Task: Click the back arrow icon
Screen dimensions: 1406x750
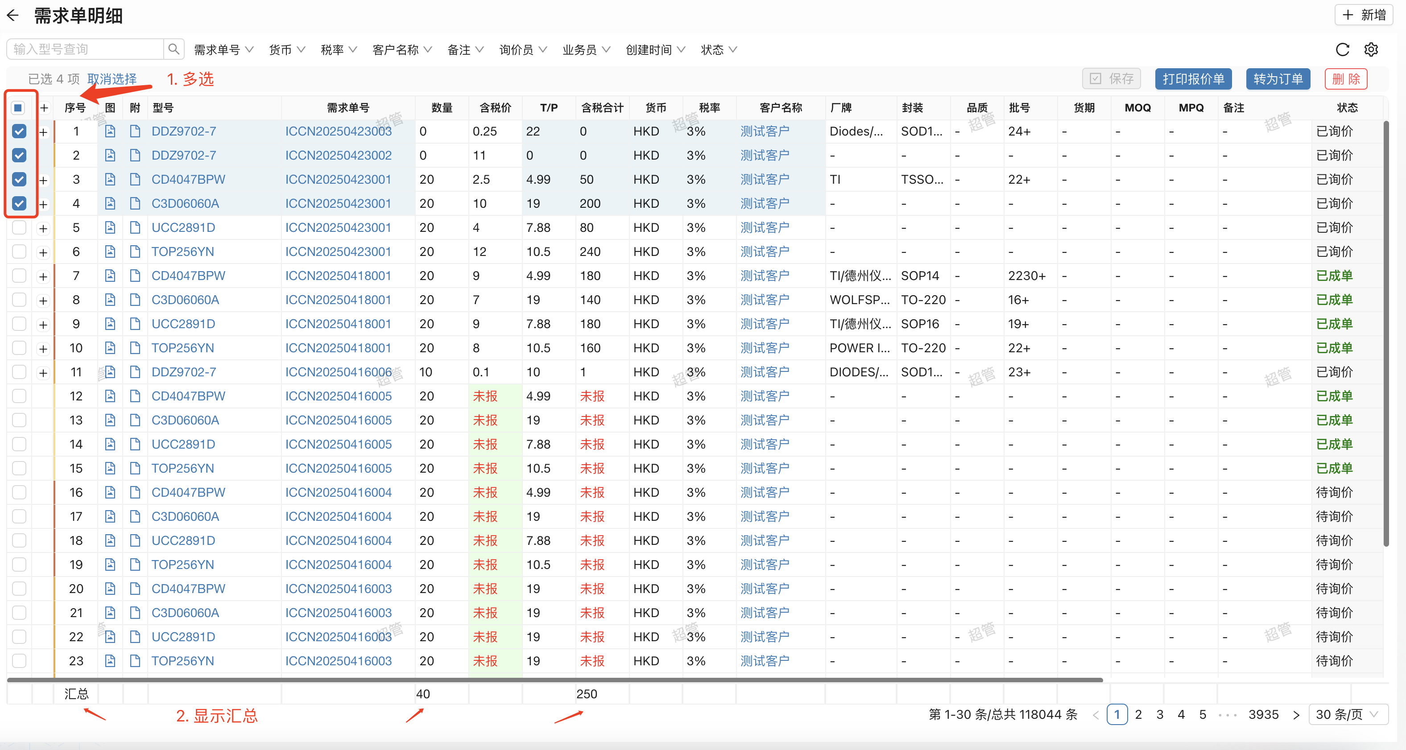Action: point(13,15)
